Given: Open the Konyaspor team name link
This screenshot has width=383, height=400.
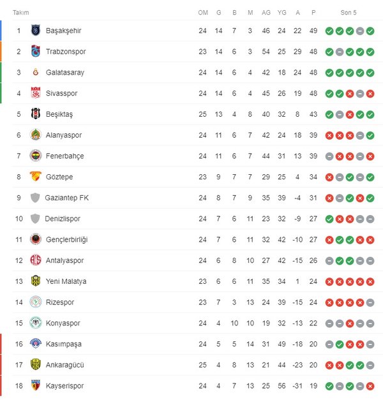Looking at the screenshot, I should tap(64, 323).
